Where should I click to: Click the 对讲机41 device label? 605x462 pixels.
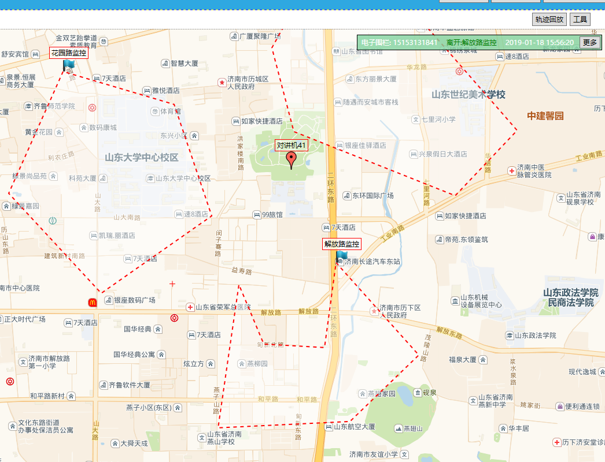[x=291, y=146]
